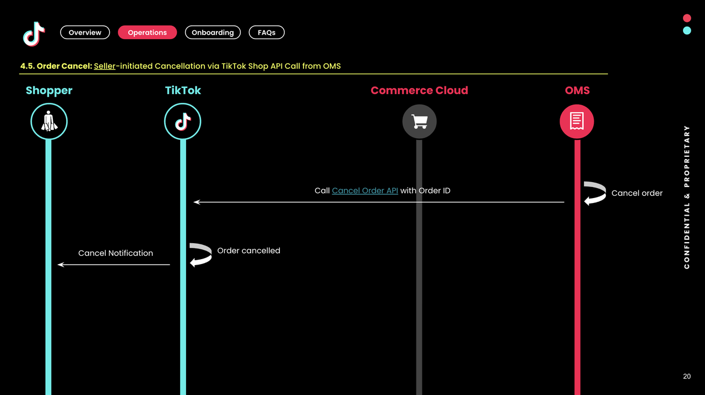This screenshot has width=705, height=395.
Task: Click the page number 20
Action: coord(687,376)
